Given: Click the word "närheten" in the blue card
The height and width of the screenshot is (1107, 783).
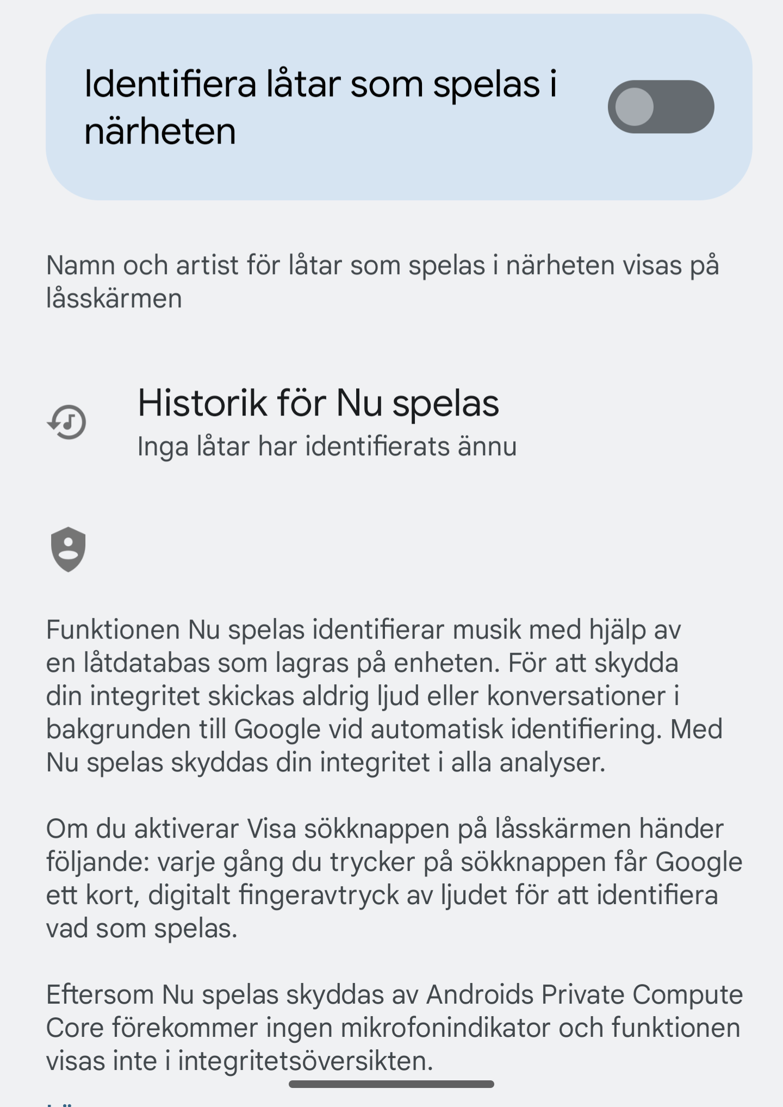Looking at the screenshot, I should (160, 131).
